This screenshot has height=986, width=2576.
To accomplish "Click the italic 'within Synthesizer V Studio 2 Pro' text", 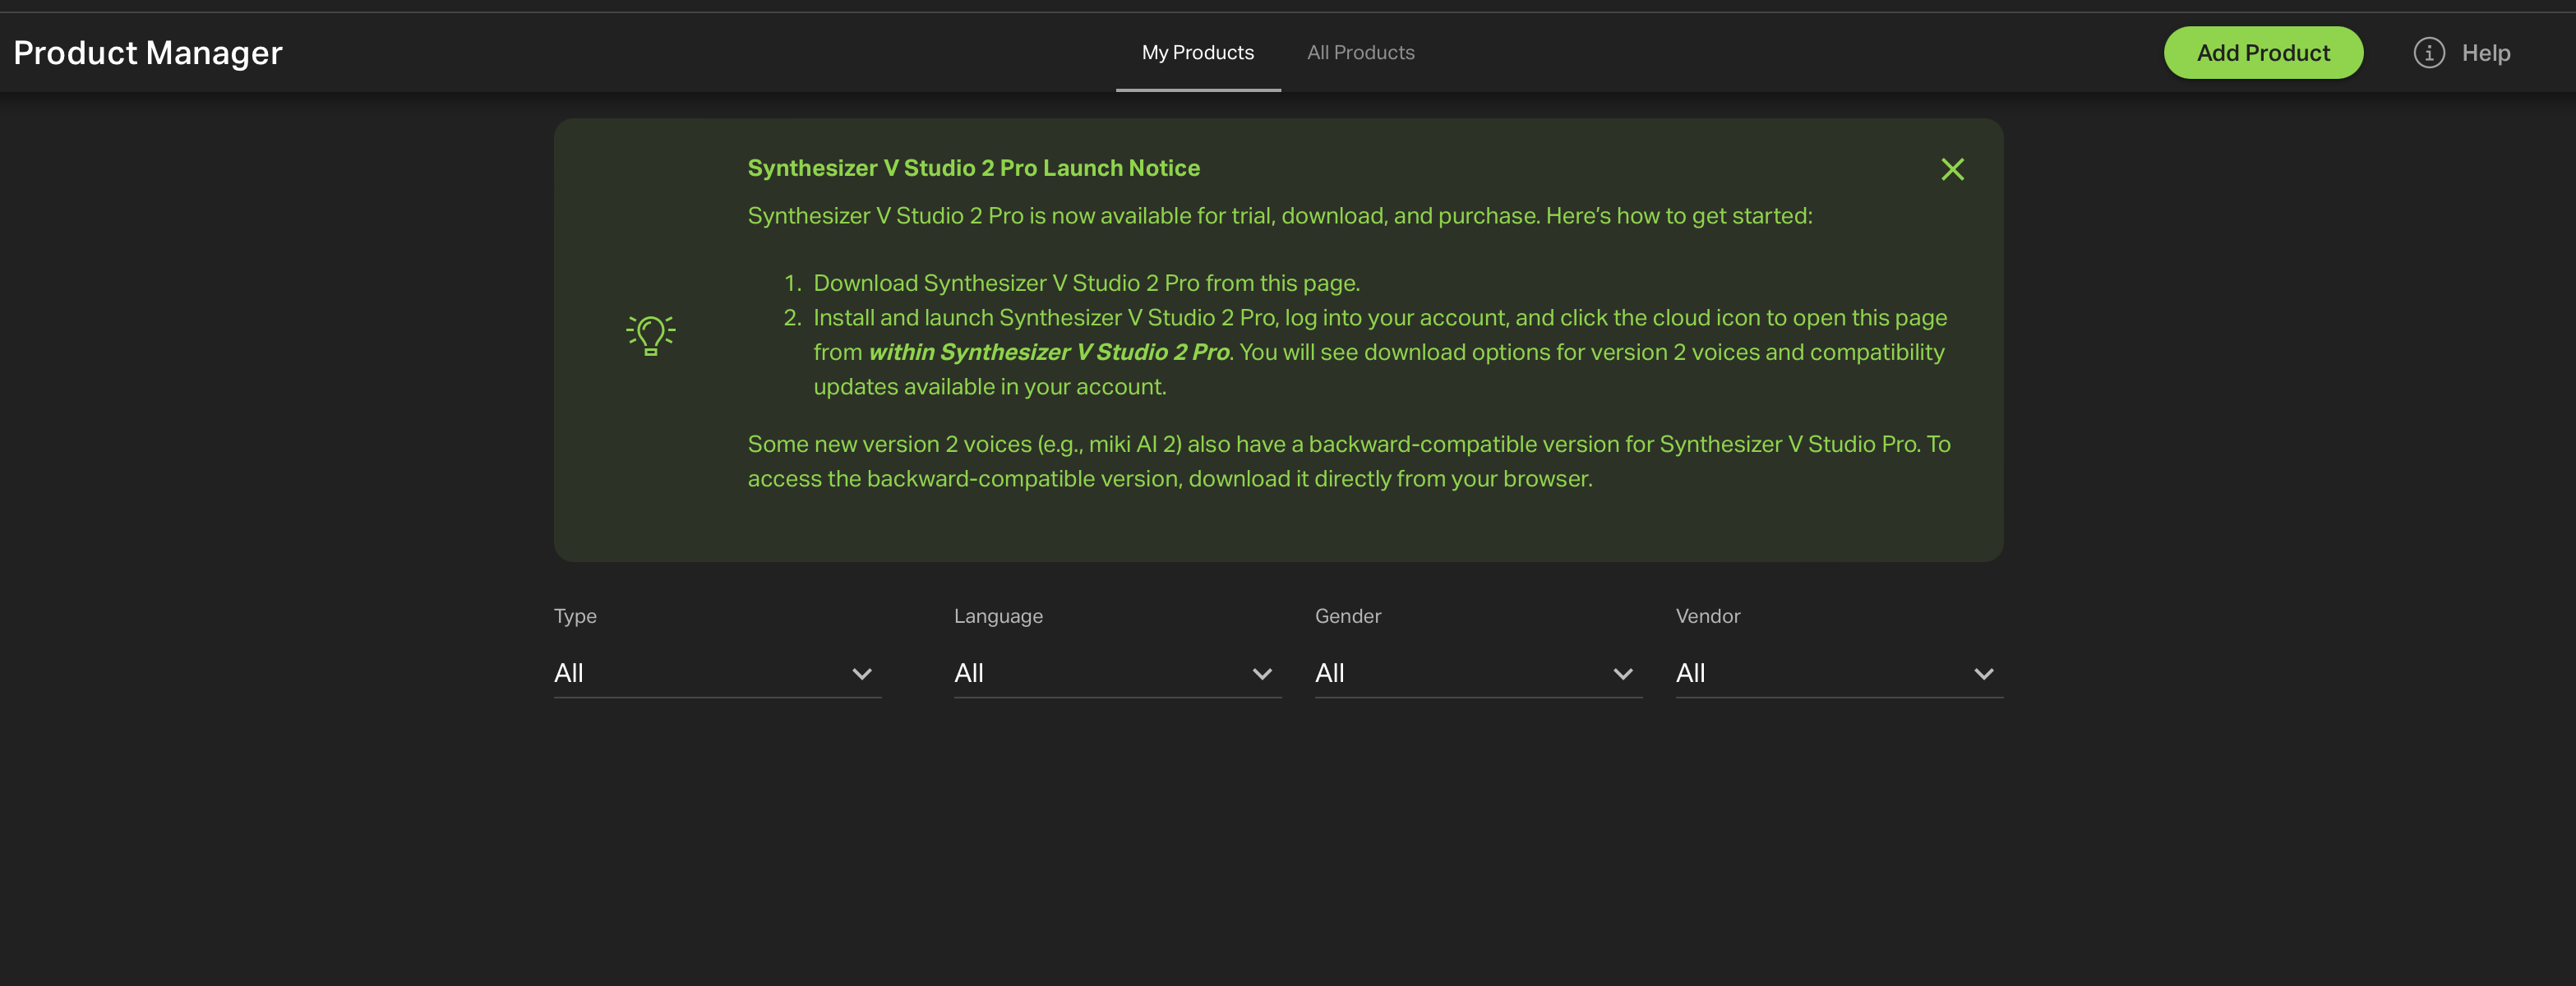I will tap(1049, 352).
